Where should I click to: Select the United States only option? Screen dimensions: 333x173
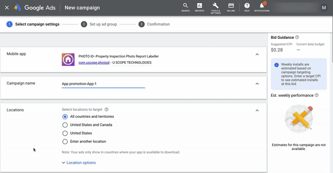click(x=65, y=133)
